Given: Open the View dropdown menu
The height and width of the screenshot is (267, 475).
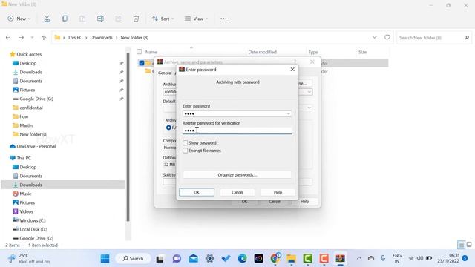Looking at the screenshot, I should point(196,19).
